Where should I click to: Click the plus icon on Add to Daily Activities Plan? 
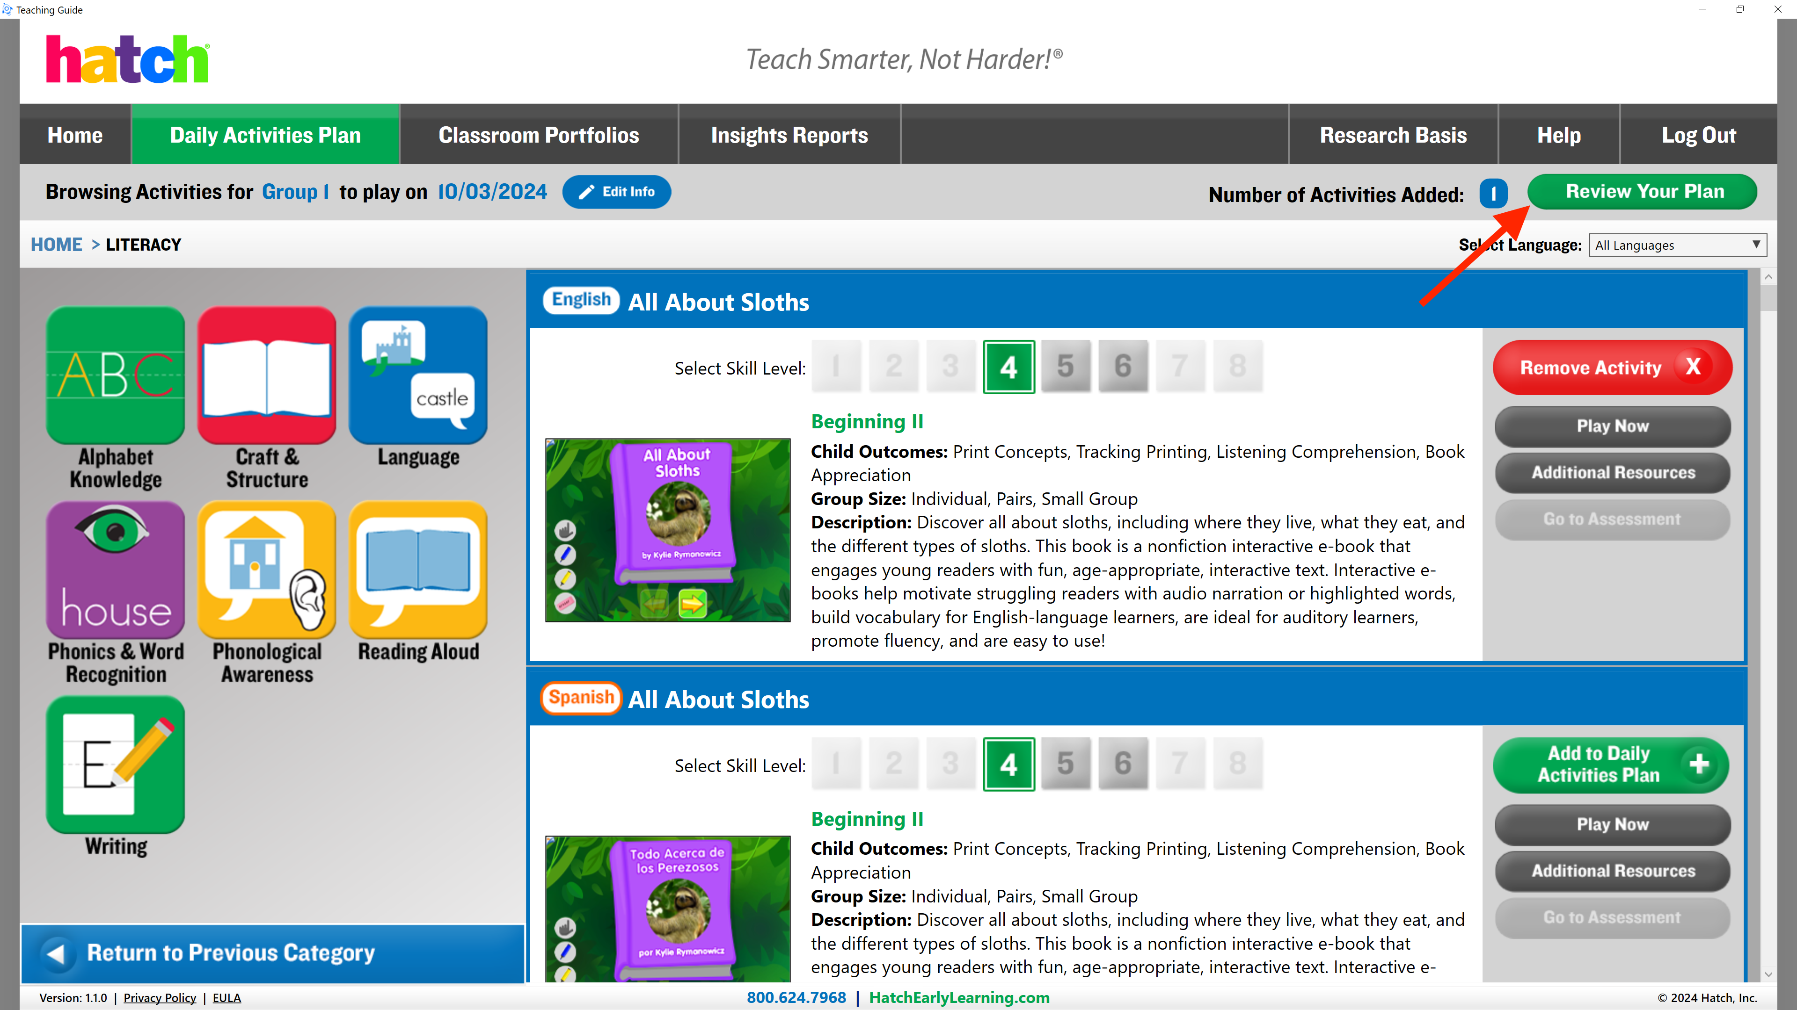pyautogui.click(x=1699, y=764)
